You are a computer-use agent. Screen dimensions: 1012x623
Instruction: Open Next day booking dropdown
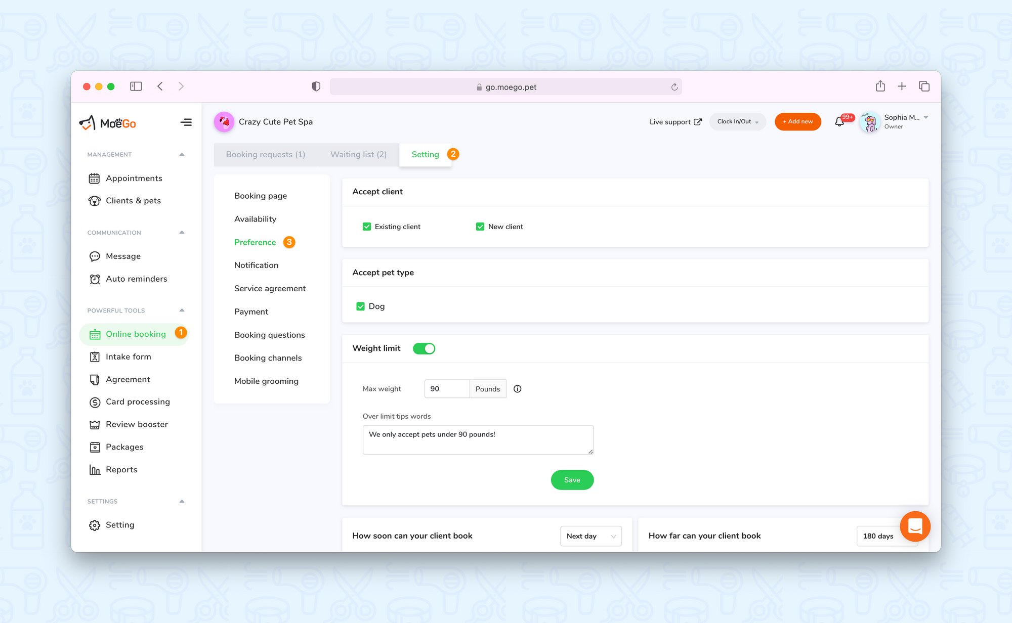pyautogui.click(x=591, y=536)
